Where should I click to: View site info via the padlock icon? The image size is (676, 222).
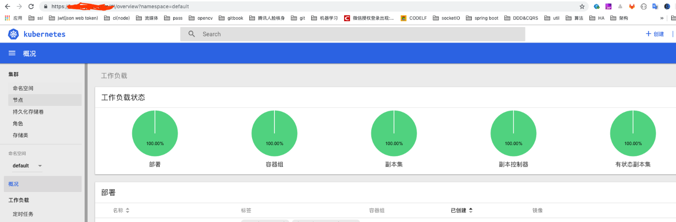pyautogui.click(x=45, y=7)
